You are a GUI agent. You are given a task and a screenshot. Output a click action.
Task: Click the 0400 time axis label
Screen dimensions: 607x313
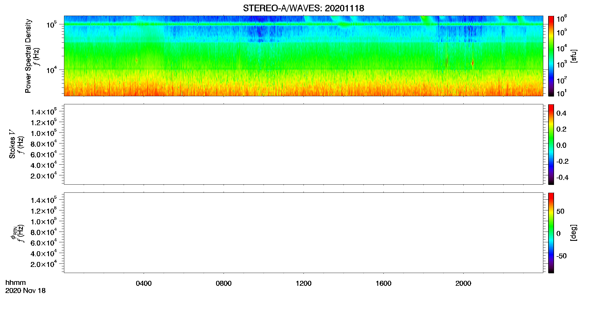tap(144, 283)
